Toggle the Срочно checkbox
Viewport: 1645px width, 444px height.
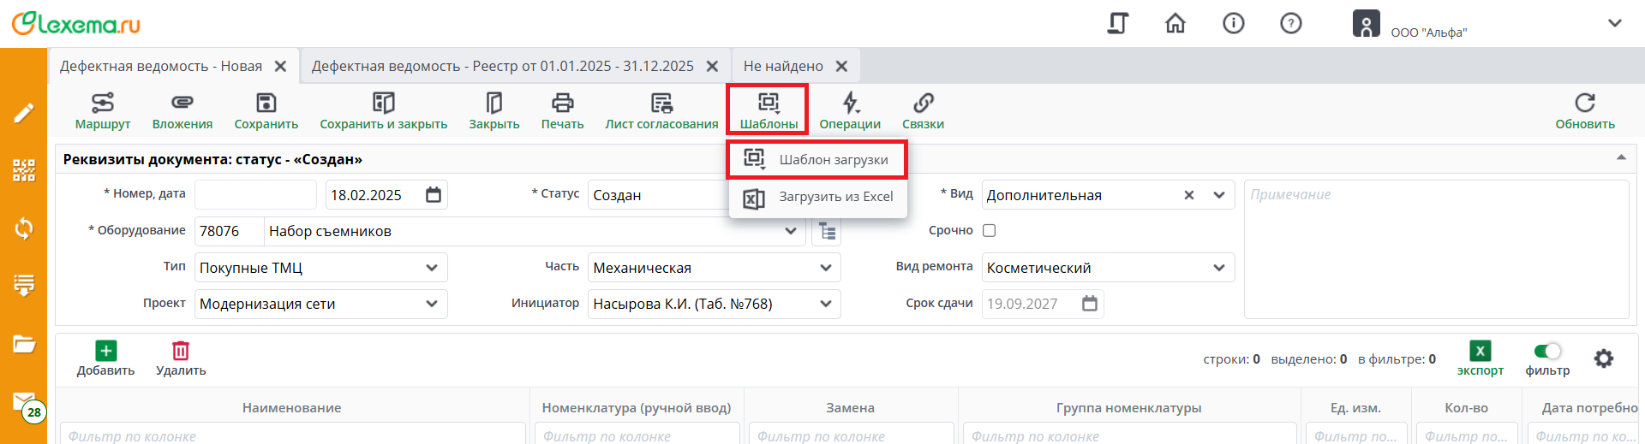coord(989,230)
